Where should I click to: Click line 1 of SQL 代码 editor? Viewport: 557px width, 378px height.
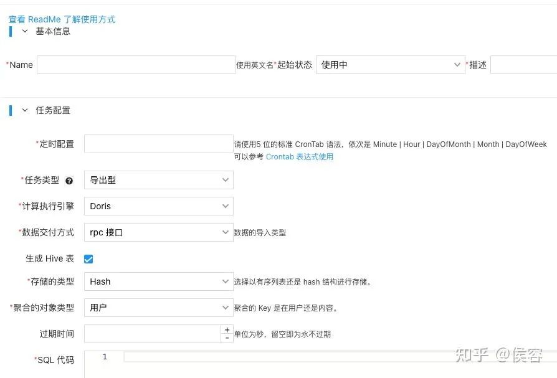click(340, 357)
